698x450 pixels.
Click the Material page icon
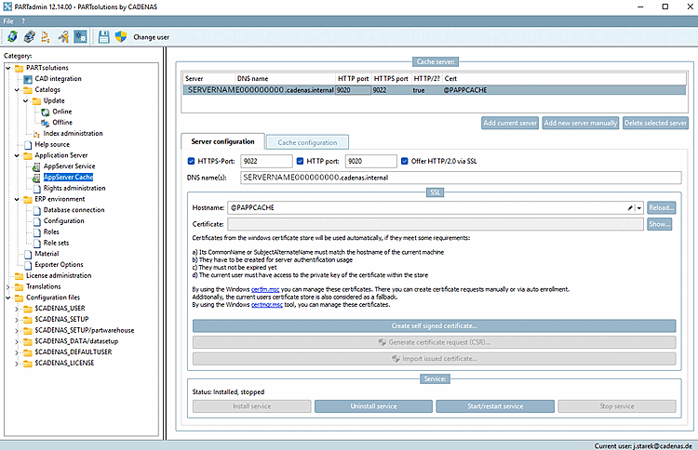tap(28, 254)
